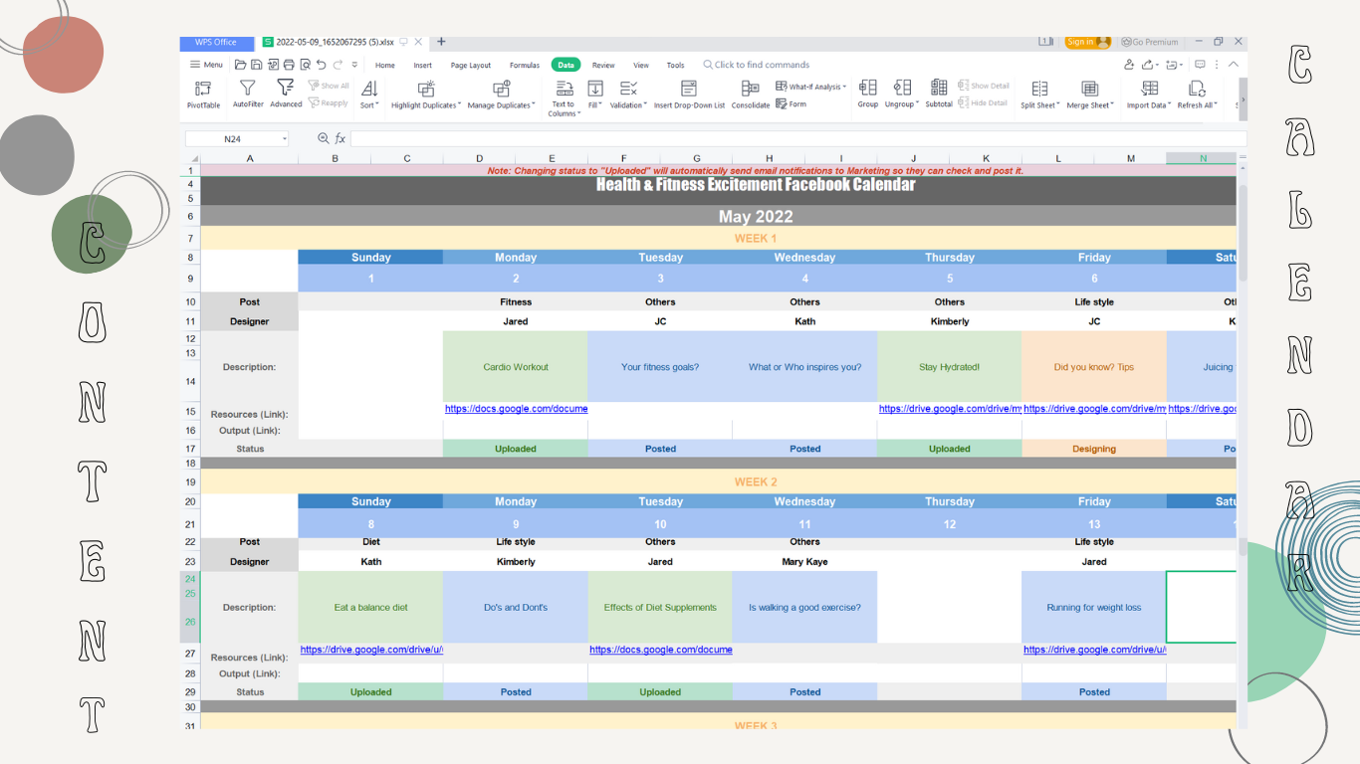Open a new tab with the plus icon
The height and width of the screenshot is (764, 1360).
[x=441, y=42]
